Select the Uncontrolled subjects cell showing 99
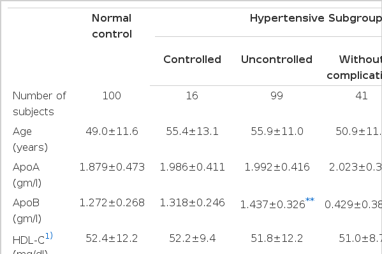 [x=277, y=95]
